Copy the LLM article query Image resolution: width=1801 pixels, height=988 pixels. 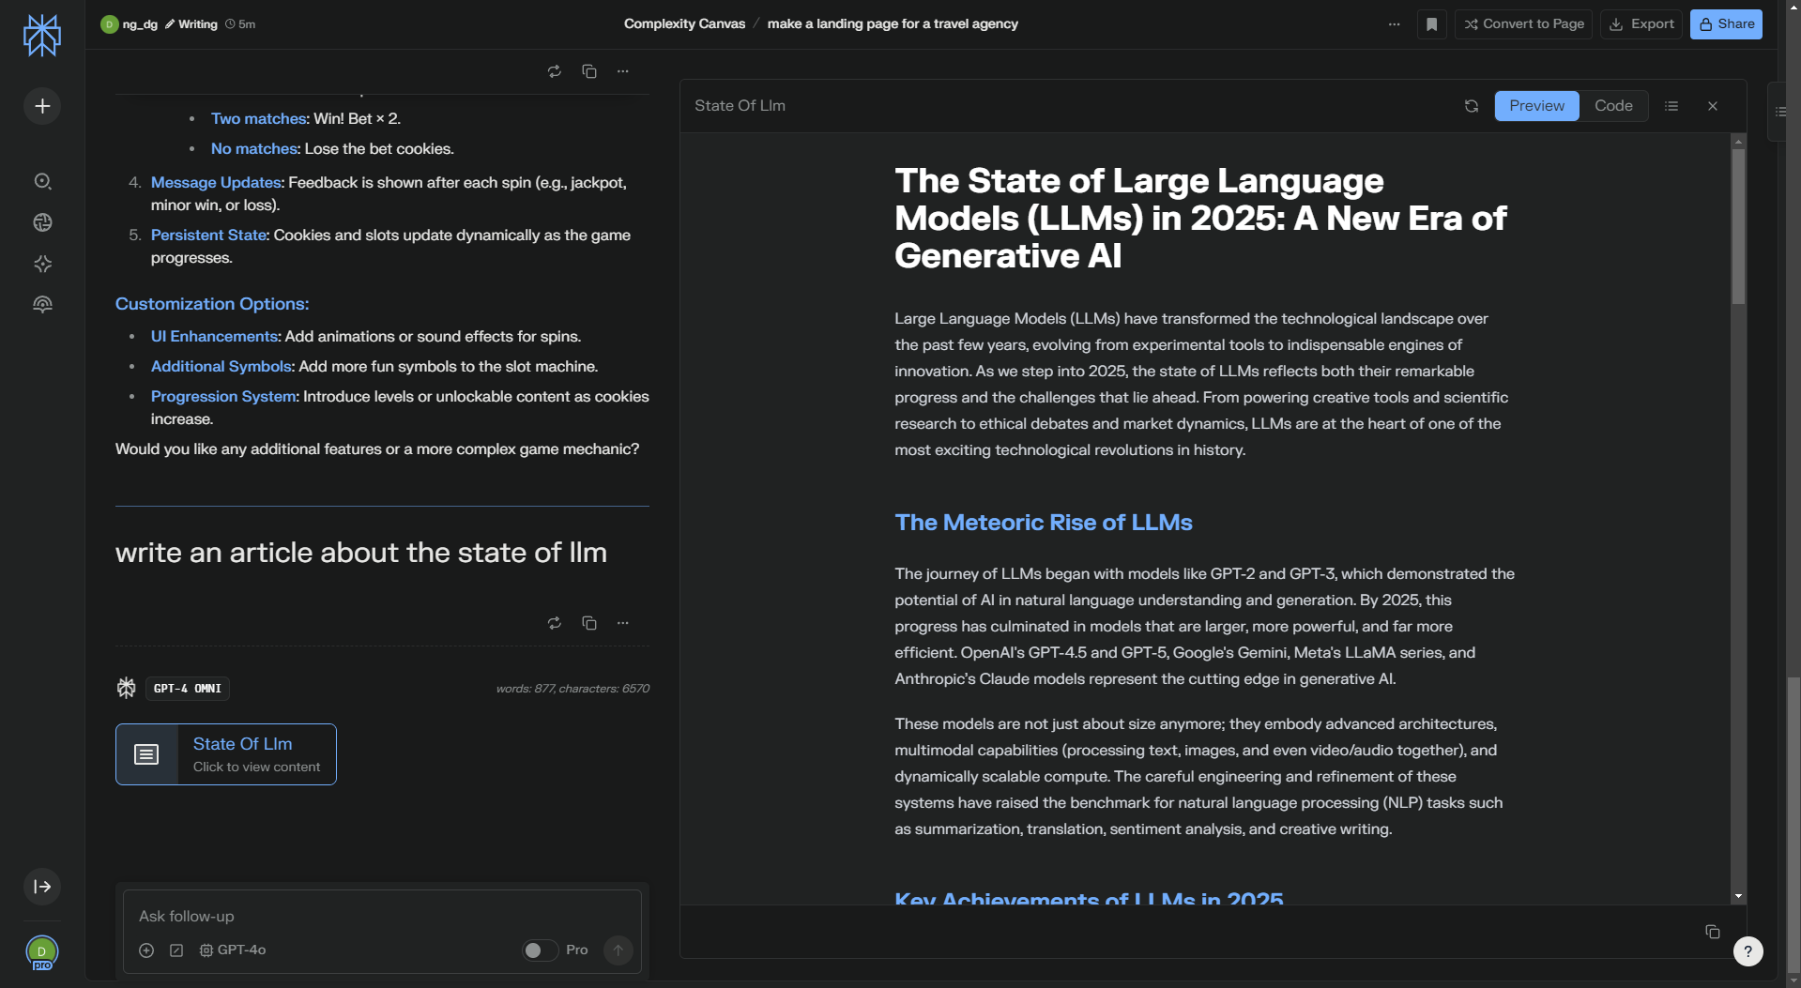pos(589,623)
